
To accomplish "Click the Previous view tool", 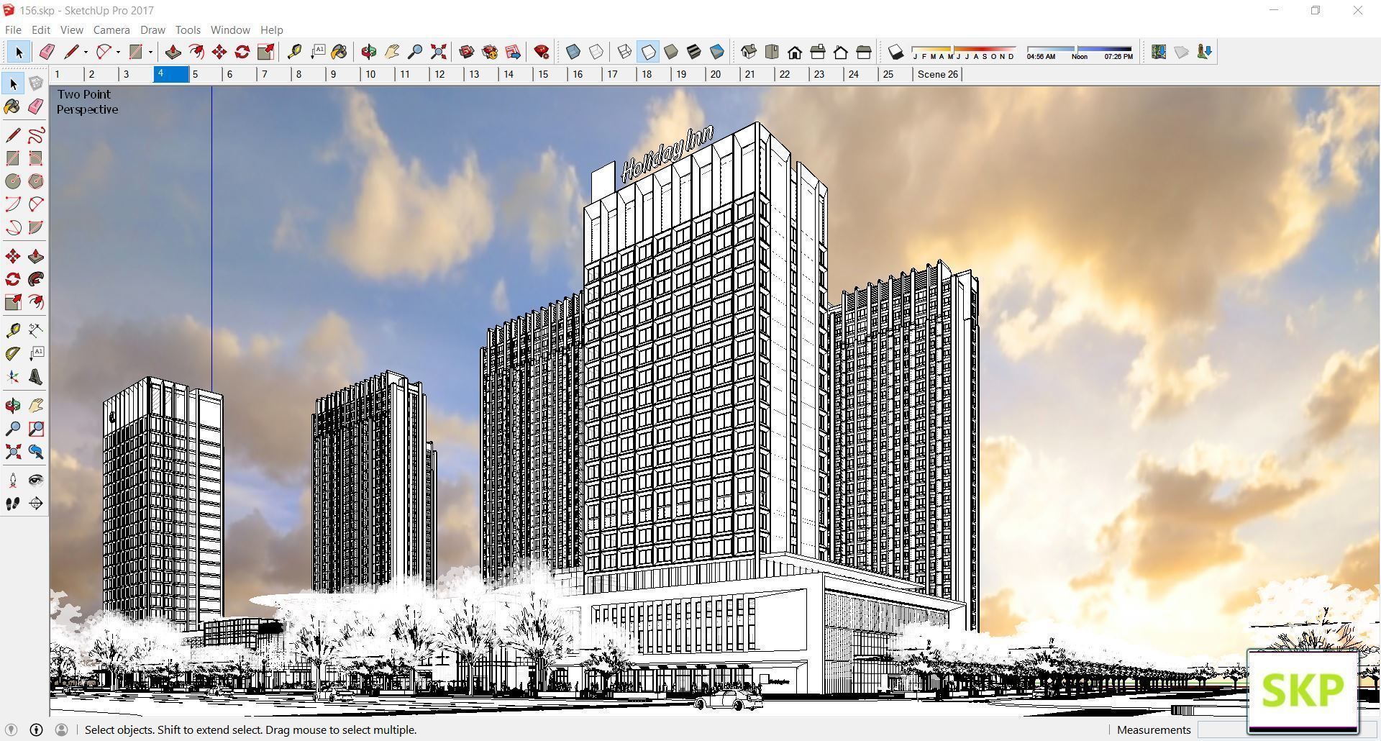I will coord(36,452).
